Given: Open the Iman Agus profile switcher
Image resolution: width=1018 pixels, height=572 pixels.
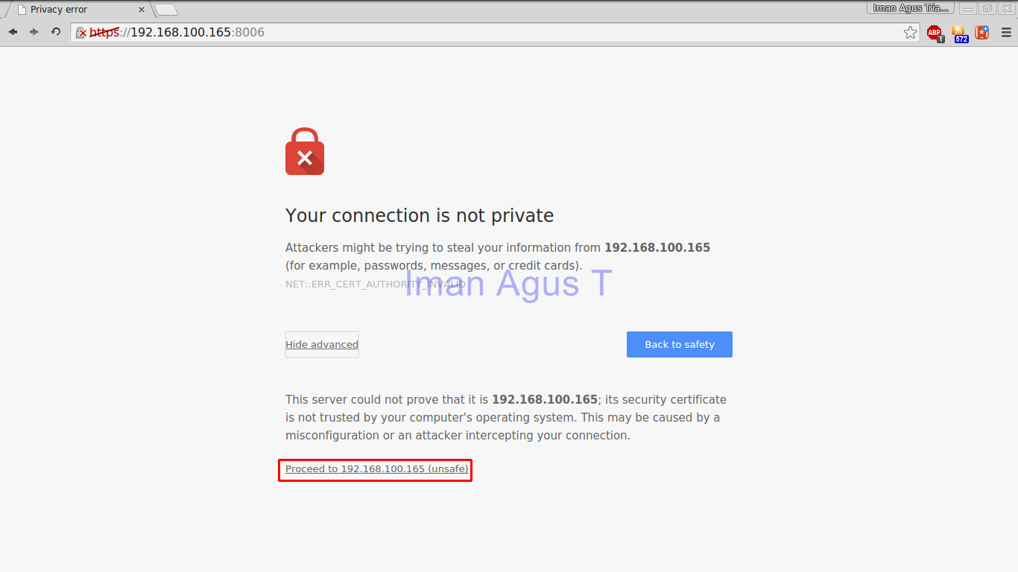Looking at the screenshot, I should tap(911, 8).
